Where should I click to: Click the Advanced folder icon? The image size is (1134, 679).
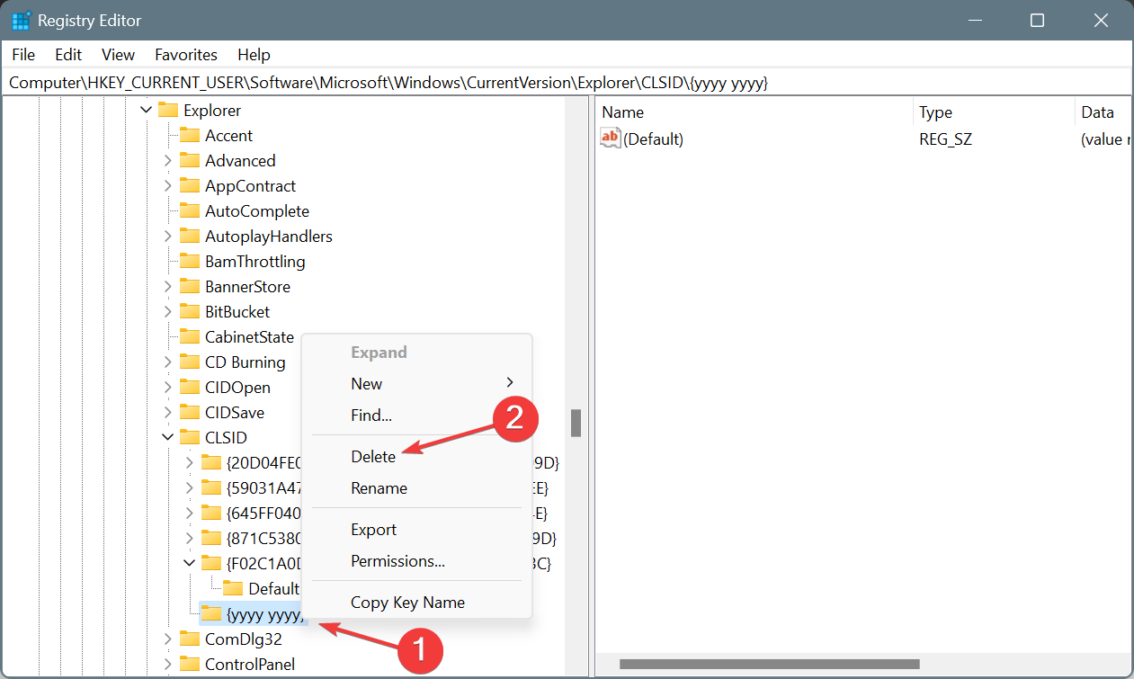click(x=189, y=161)
